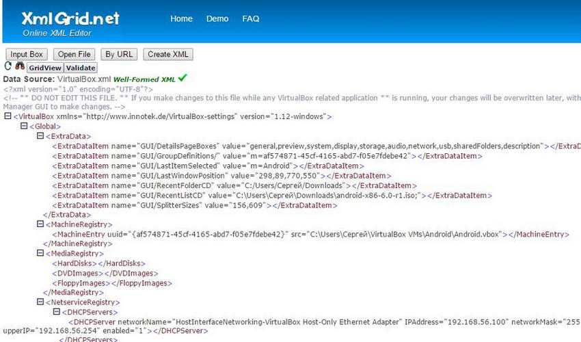Click the Validate button
Viewport: 581px width, 342px height.
coord(81,68)
